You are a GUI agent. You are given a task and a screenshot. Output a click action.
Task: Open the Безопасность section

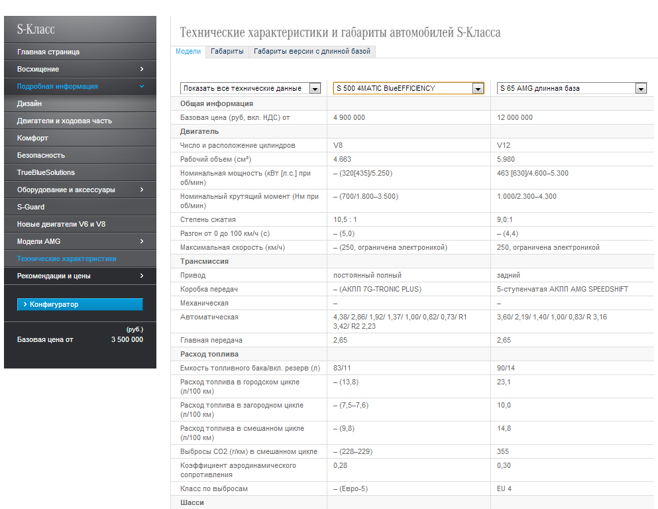41,155
